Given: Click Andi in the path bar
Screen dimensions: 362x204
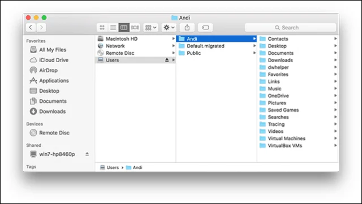Looking at the screenshot, I should [x=134, y=167].
